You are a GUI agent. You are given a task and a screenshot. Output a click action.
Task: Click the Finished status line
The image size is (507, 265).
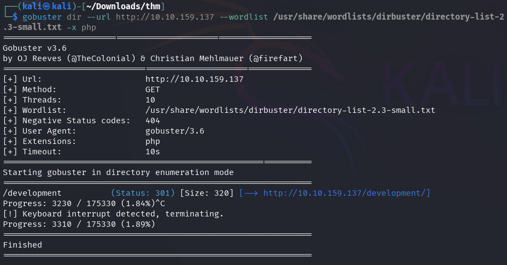coord(22,245)
